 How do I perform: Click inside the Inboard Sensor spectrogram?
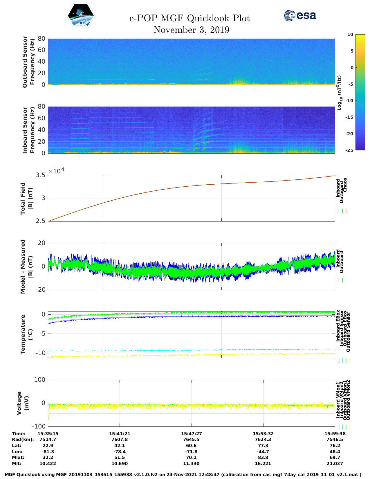(191, 130)
